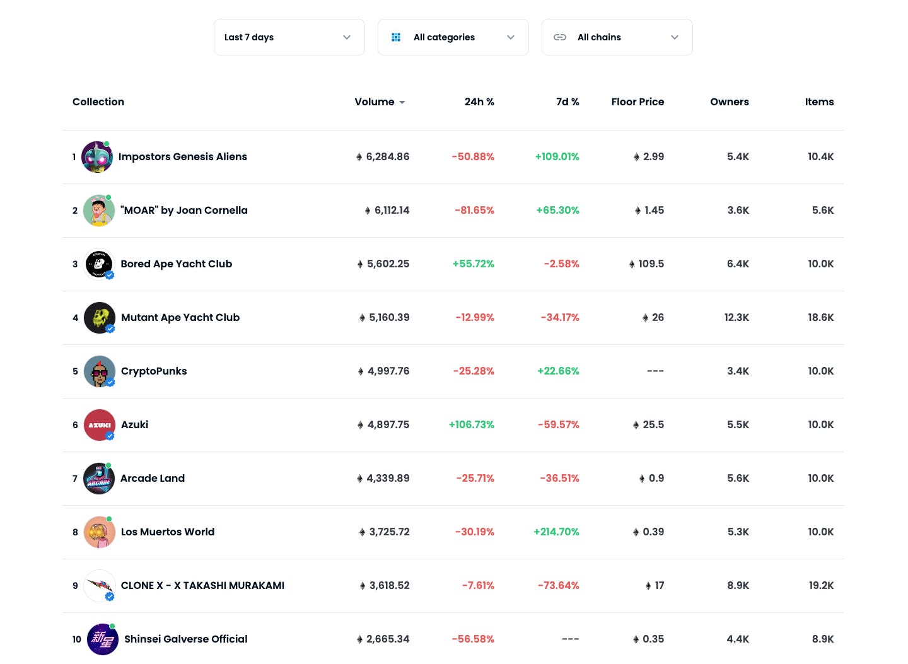This screenshot has height=664, width=908.
Task: Click the +106.73% 24h value
Action: coord(472,424)
